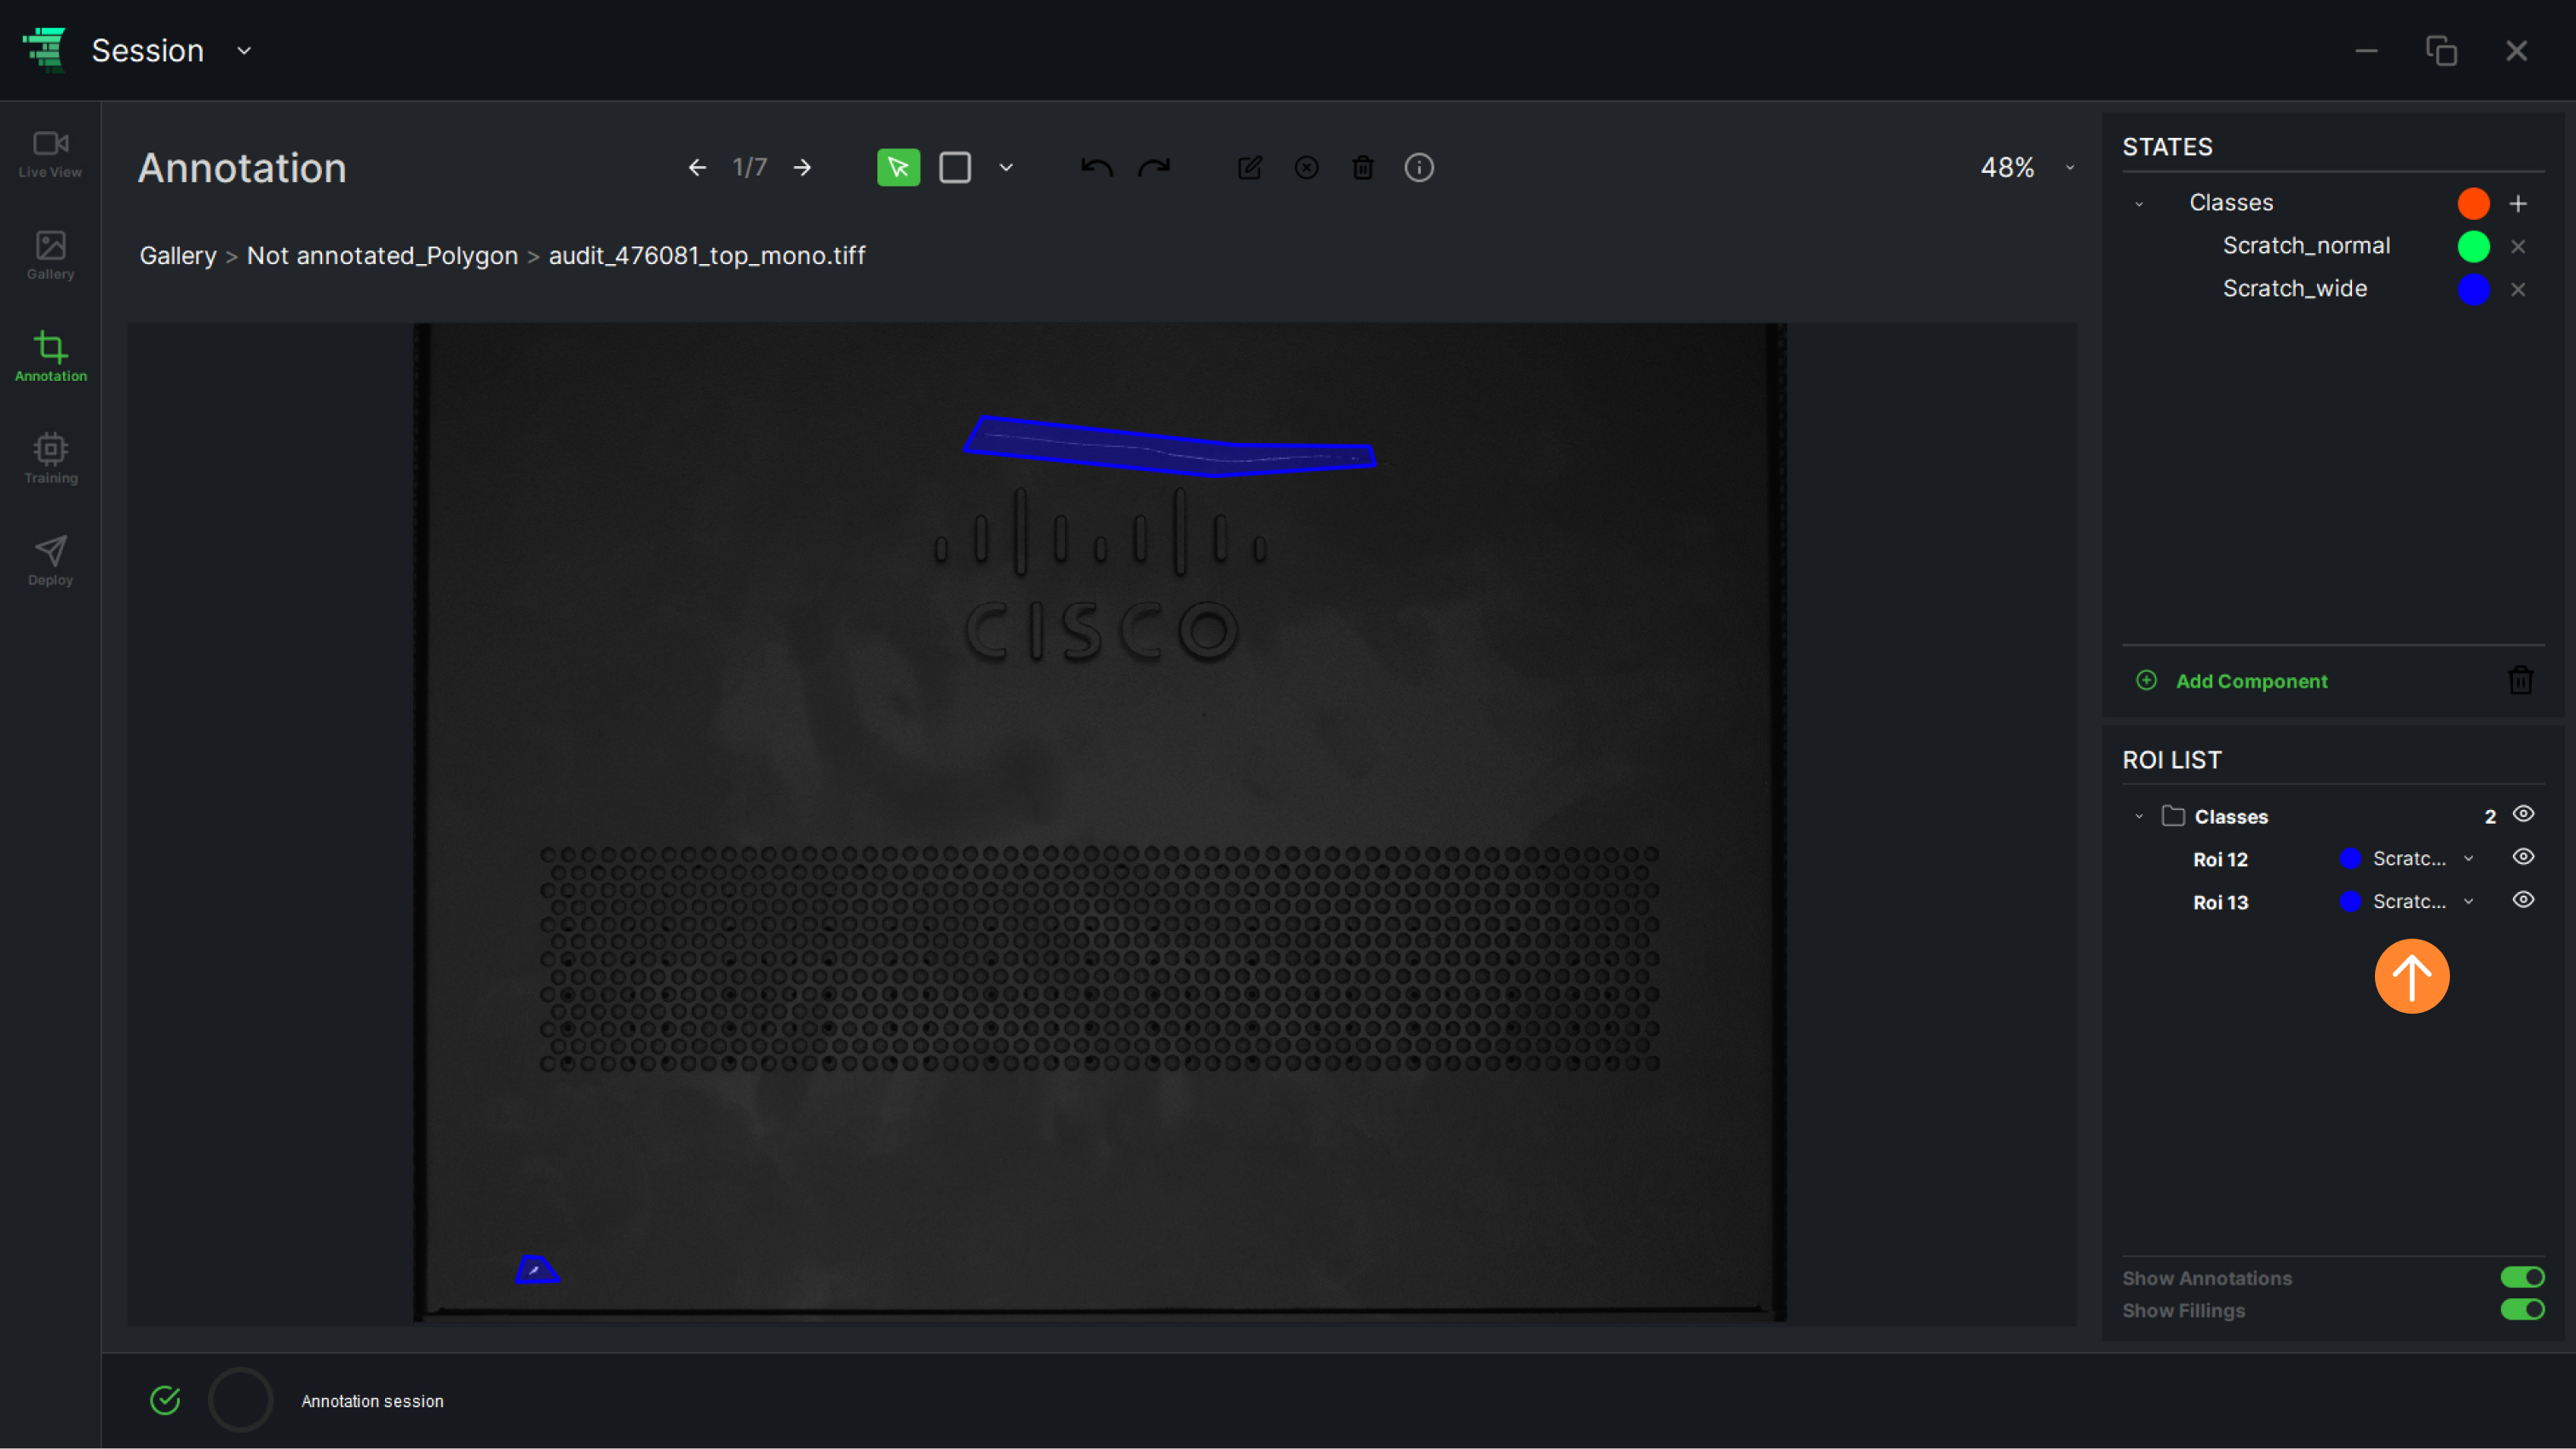Image resolution: width=2576 pixels, height=1449 pixels.
Task: Remove the Scratch_normal class
Action: (x=2518, y=246)
